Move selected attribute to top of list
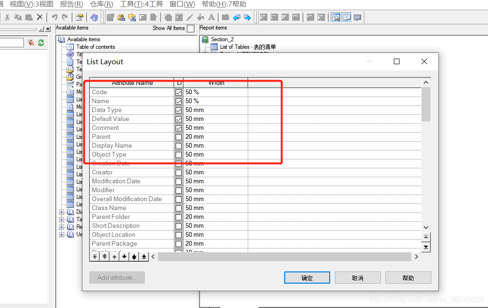Viewport: 488px width, 308px height. [x=95, y=256]
